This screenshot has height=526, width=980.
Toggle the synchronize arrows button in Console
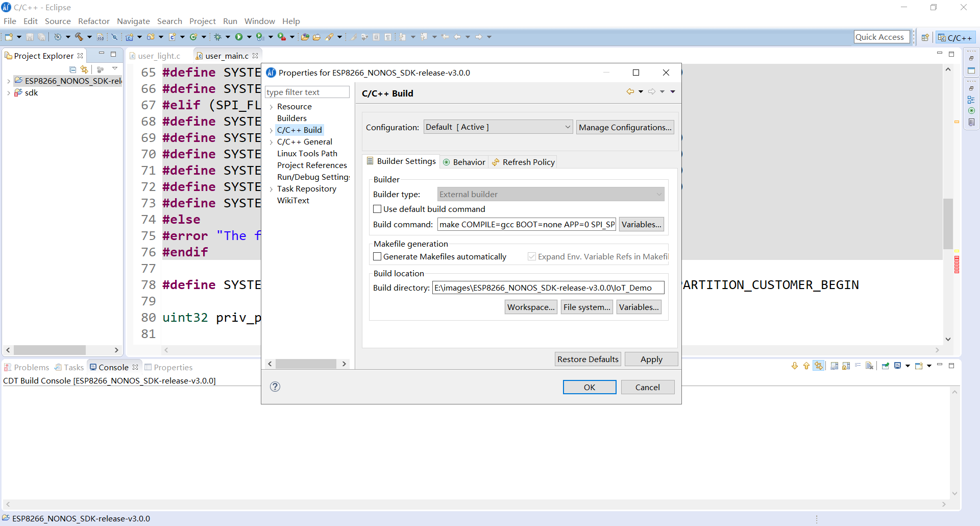[x=819, y=366]
